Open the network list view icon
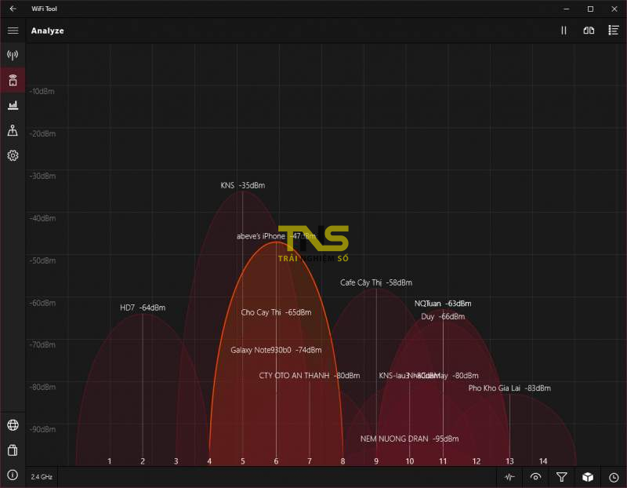 pos(614,31)
